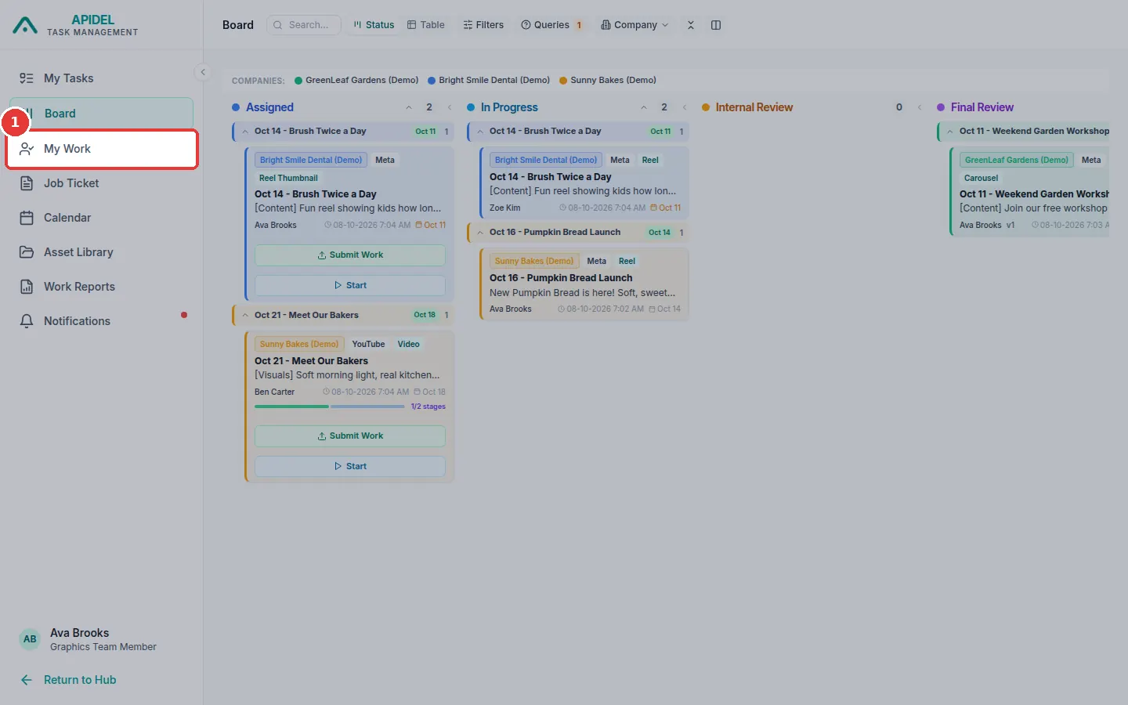Collapse the In Progress column groups
Screen dimensions: 1128x705
pyautogui.click(x=644, y=107)
